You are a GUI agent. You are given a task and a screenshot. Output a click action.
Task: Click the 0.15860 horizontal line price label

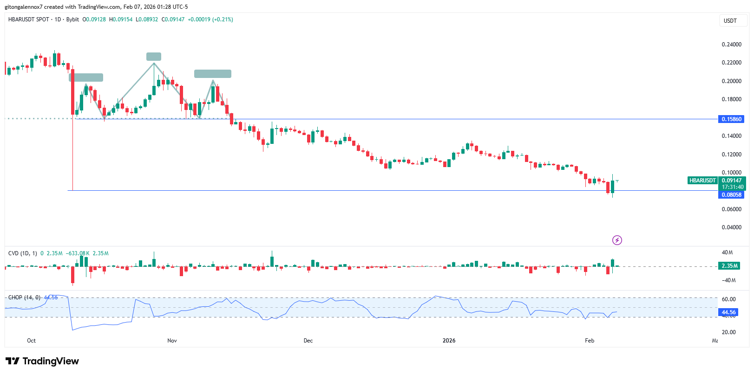[732, 119]
